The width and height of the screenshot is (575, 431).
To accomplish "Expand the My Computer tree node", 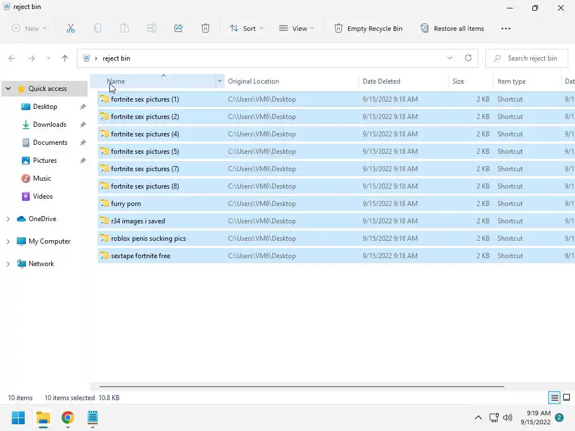I will [8, 241].
